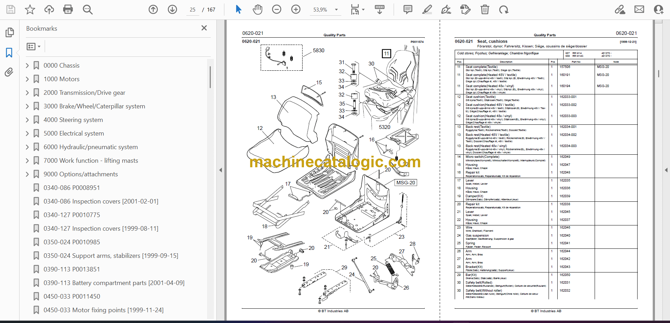Click the bookmarks panel scrollbar thumb

coord(210,77)
